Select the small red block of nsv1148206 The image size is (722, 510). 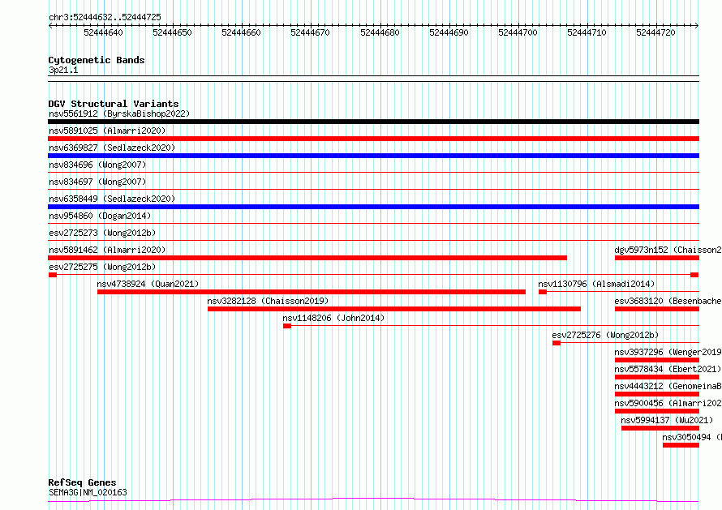pos(287,326)
